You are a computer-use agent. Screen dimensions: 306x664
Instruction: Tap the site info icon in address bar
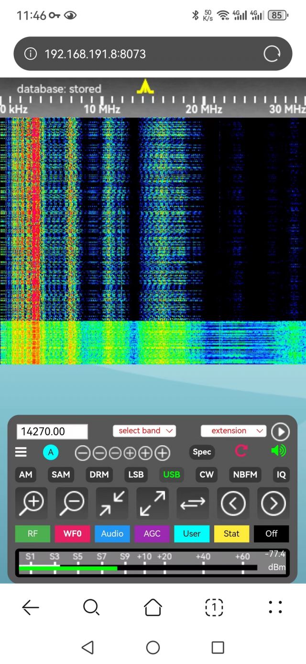point(30,54)
